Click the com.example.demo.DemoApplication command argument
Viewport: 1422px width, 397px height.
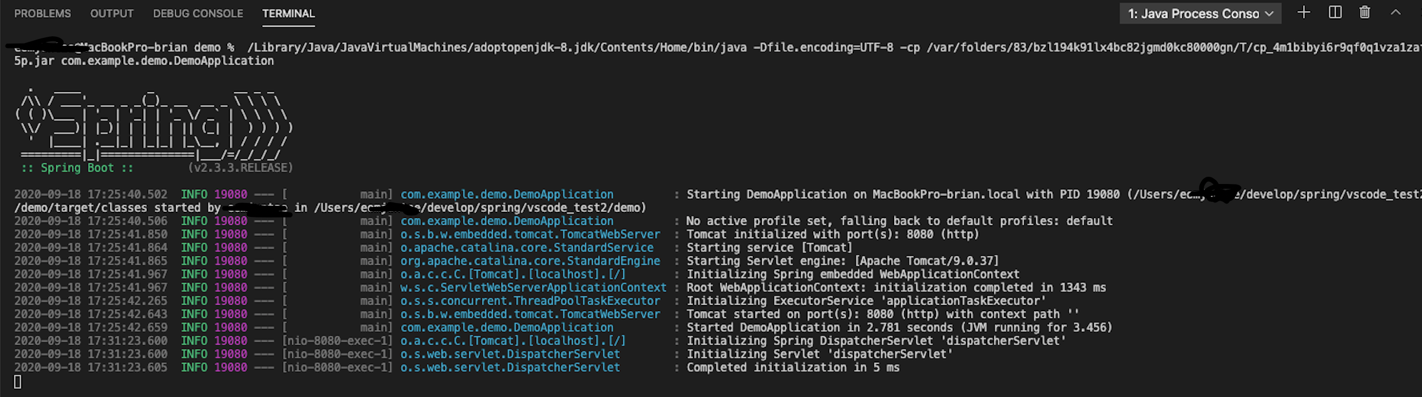click(x=167, y=61)
